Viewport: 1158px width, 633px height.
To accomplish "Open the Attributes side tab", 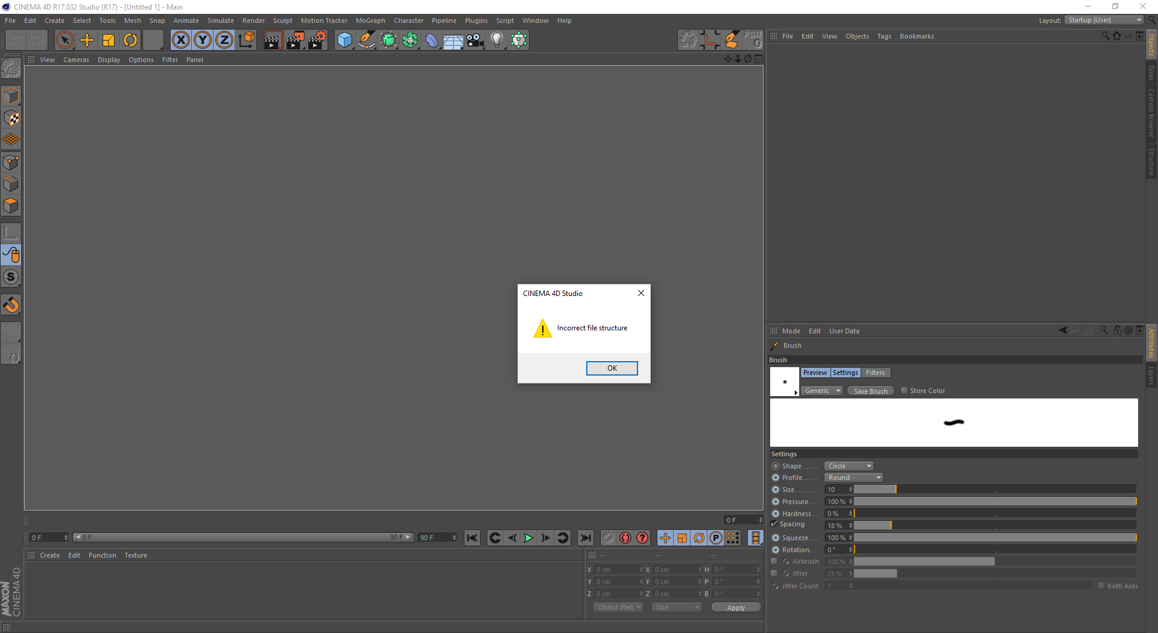I will (1151, 342).
